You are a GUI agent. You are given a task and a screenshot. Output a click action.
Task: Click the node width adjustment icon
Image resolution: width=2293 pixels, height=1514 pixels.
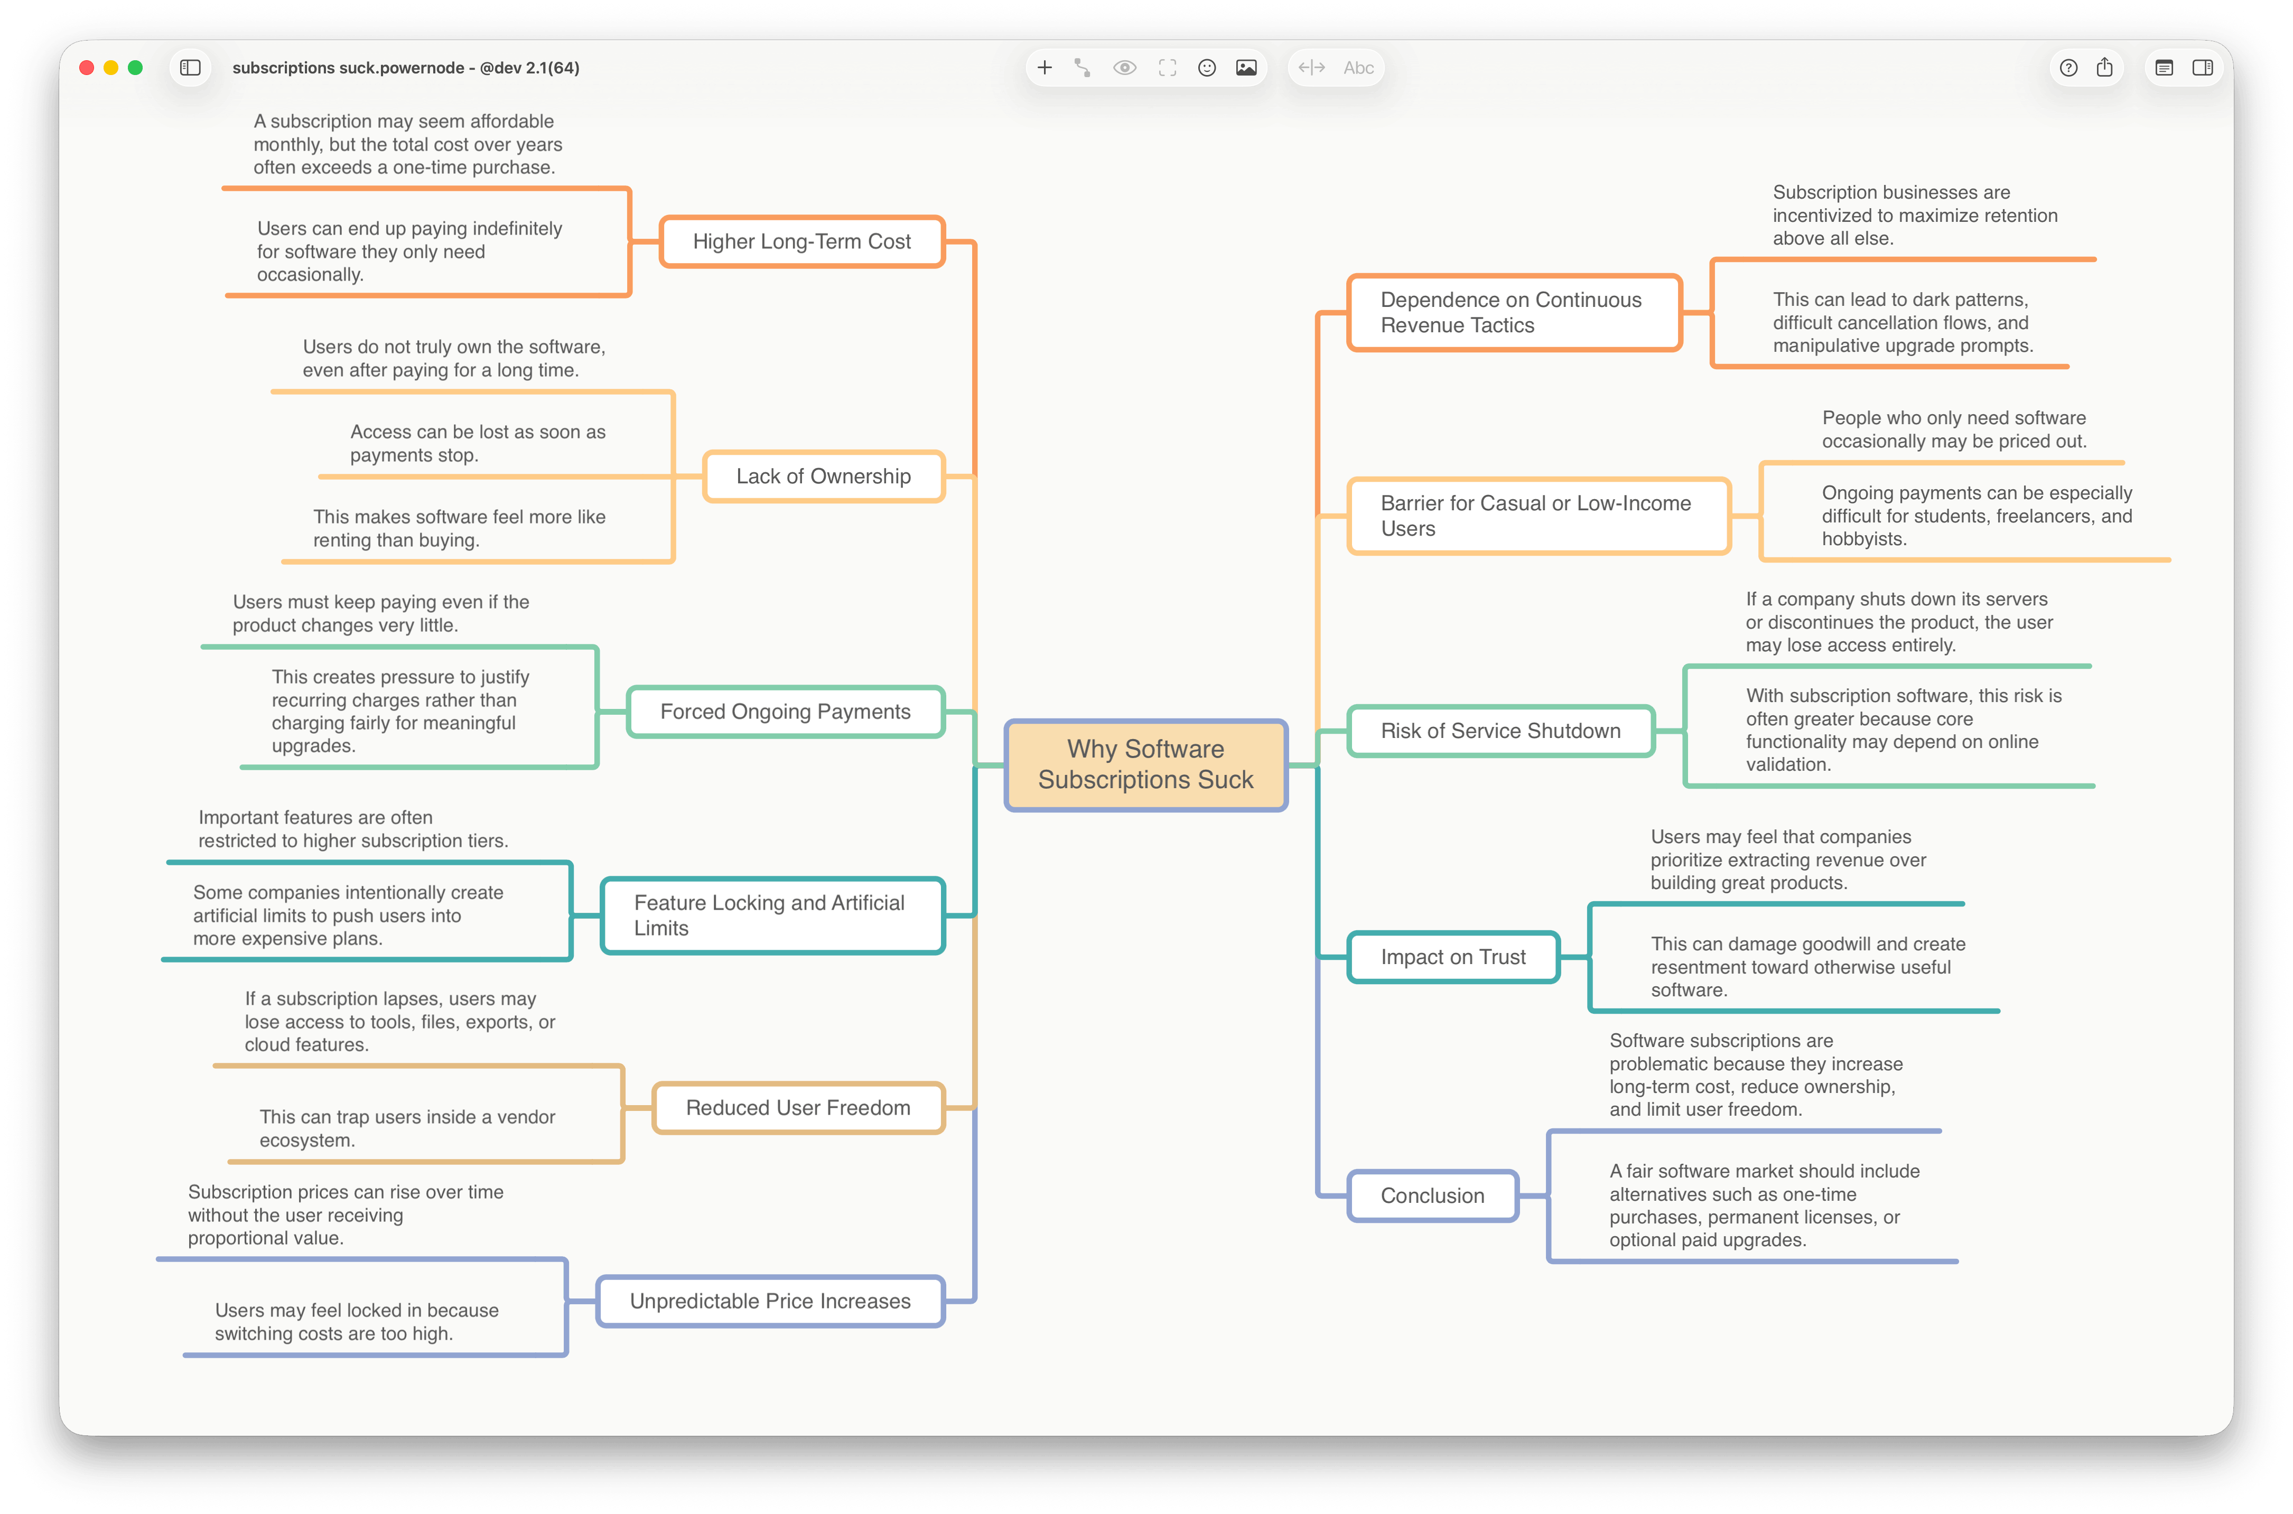(x=1312, y=68)
